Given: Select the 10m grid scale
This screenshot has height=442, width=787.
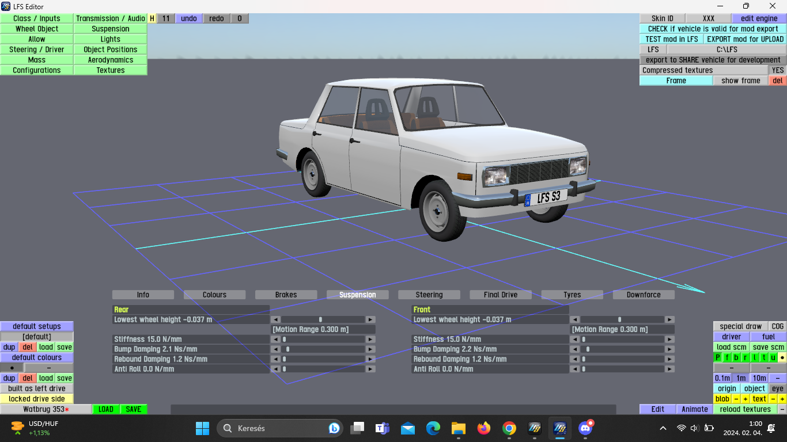Looking at the screenshot, I should point(759,378).
